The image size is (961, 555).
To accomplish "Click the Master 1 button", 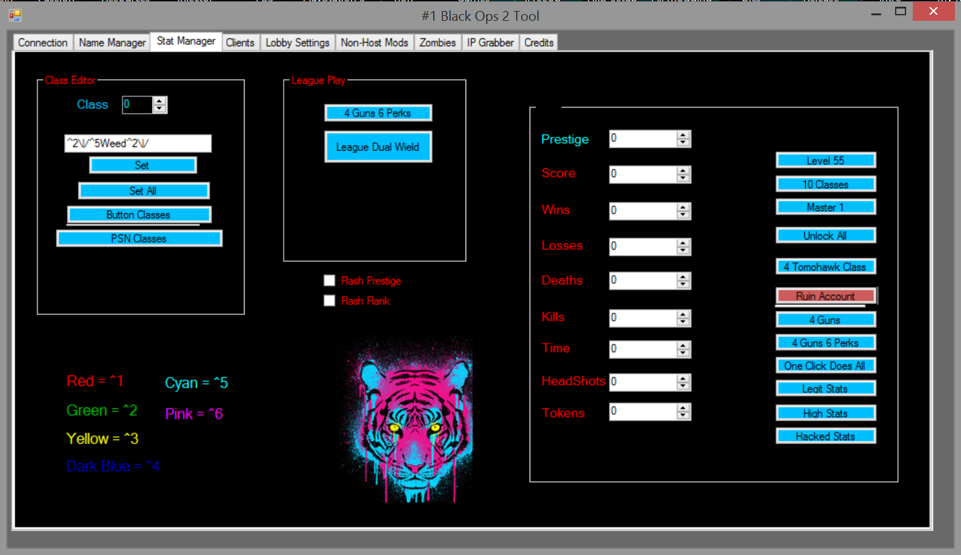I will click(x=826, y=208).
